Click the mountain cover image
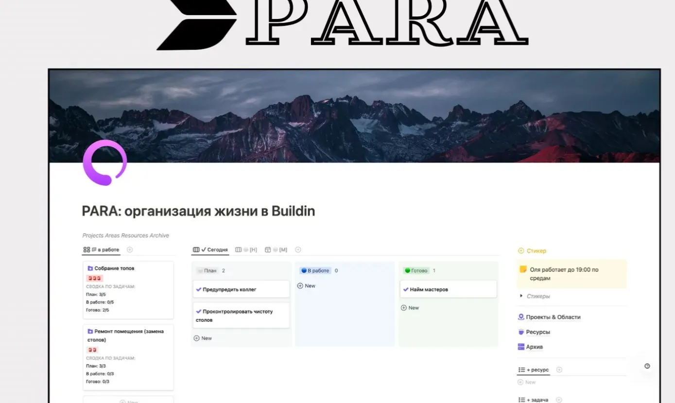Viewport: 675px width, 403px height. pos(354,116)
